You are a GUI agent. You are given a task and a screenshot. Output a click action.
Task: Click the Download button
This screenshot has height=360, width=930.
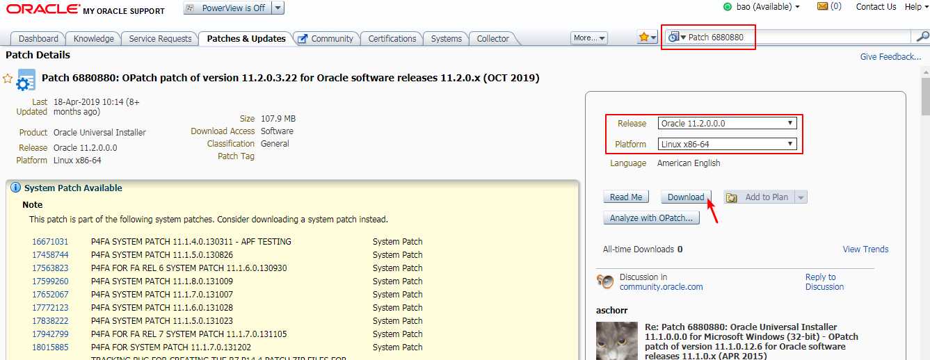(x=686, y=197)
